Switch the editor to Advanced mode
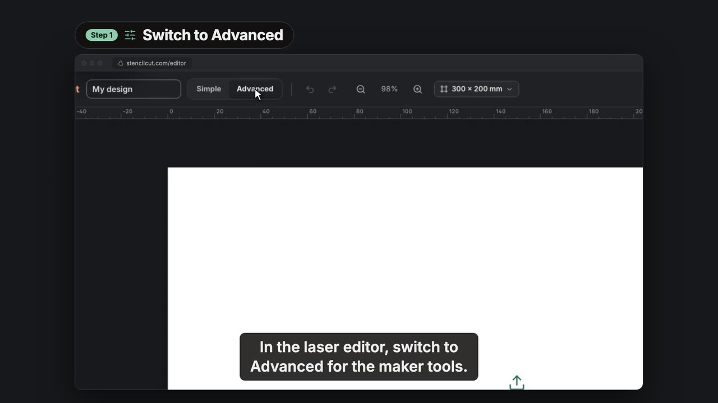 255,89
